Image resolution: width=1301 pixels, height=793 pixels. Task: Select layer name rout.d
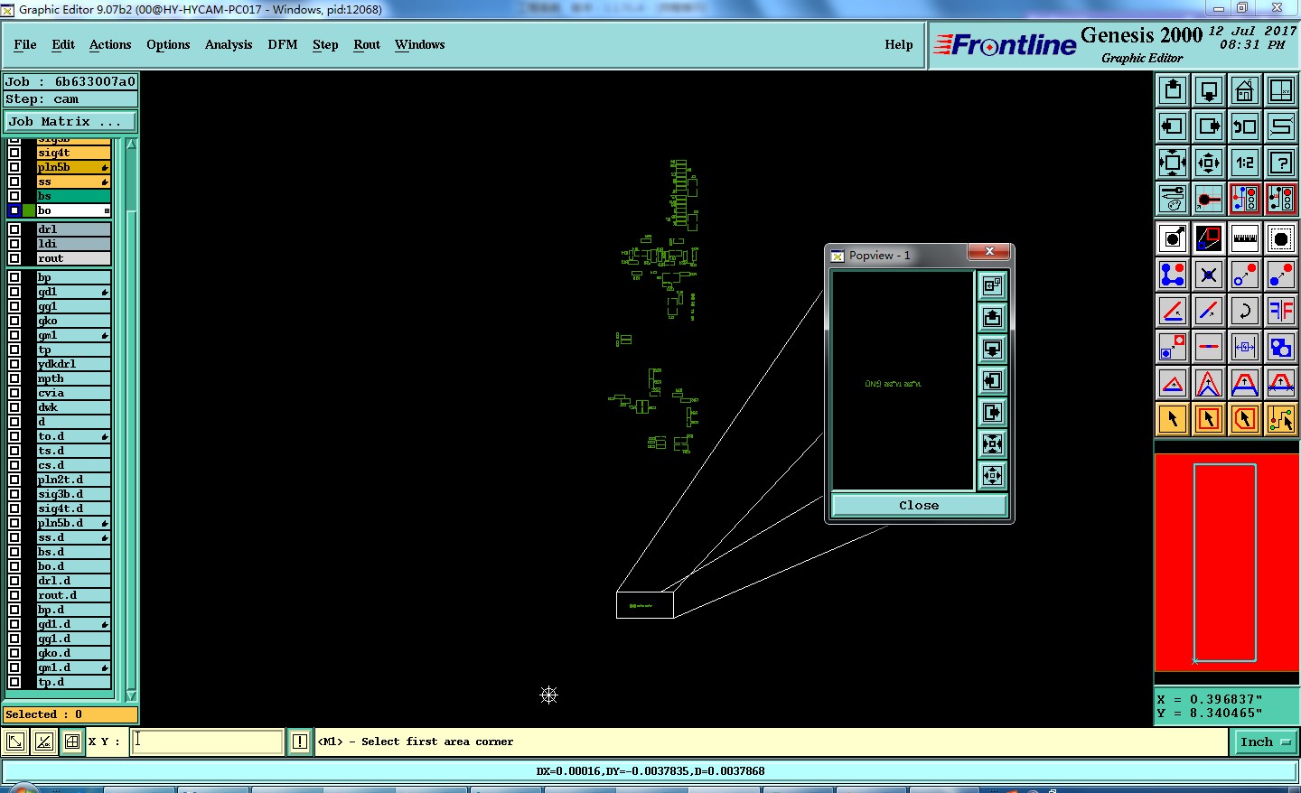[x=73, y=595]
